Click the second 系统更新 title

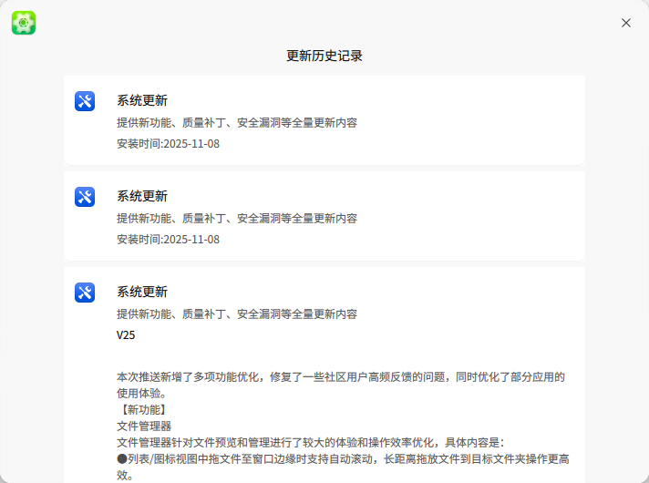tap(142, 196)
